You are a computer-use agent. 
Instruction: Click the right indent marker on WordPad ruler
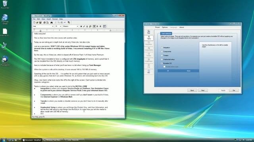tap(110, 30)
